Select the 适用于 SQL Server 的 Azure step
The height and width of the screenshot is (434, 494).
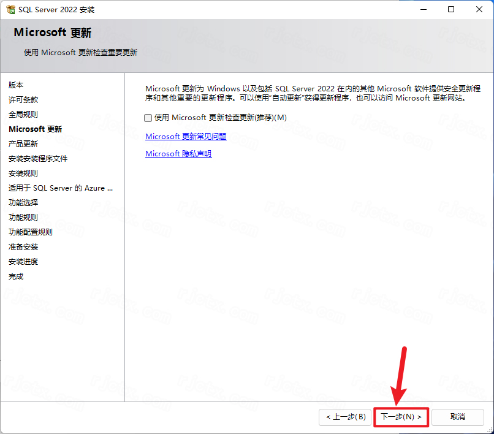pyautogui.click(x=61, y=188)
